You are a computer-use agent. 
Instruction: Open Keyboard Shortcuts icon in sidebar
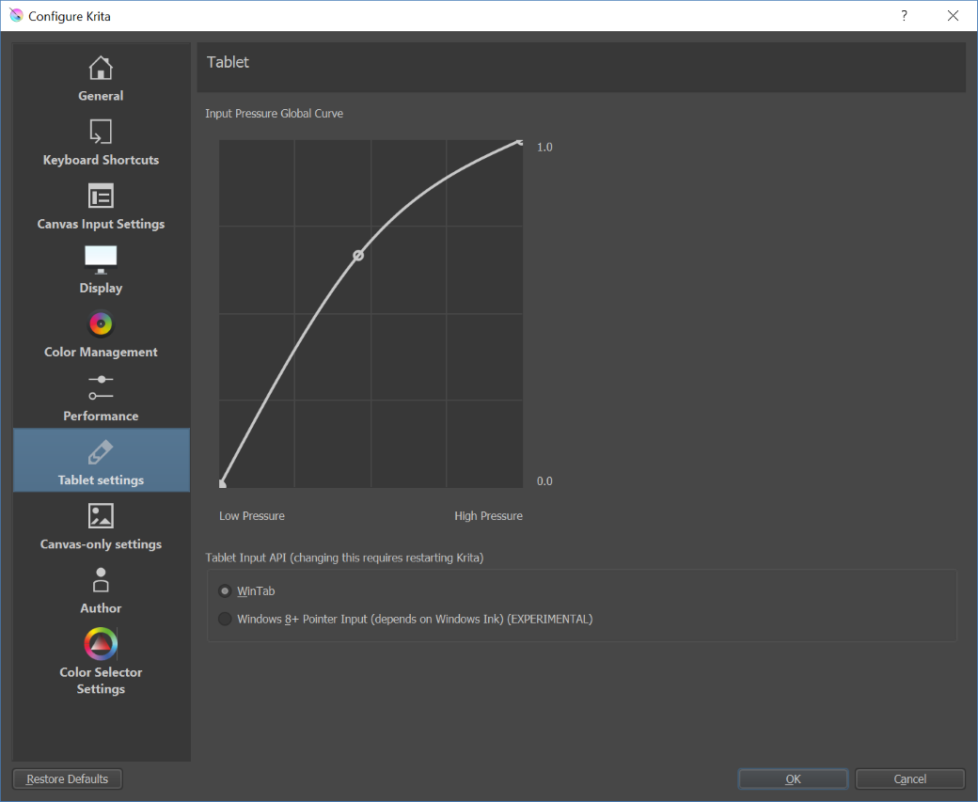101,133
